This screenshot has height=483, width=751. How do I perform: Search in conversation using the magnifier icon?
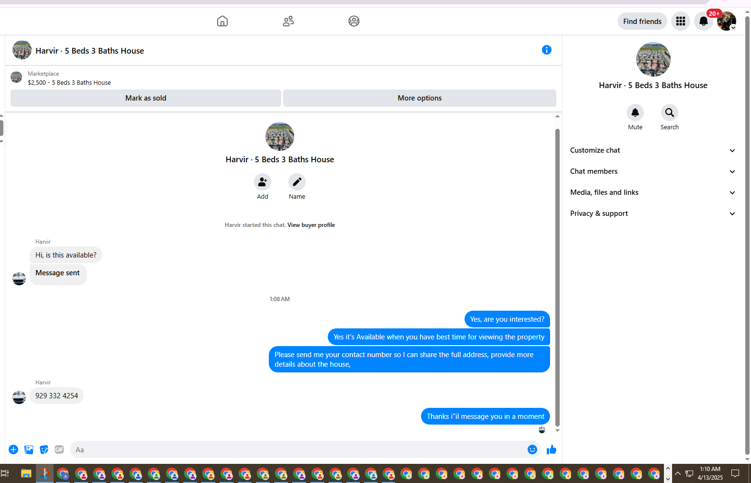pos(670,112)
